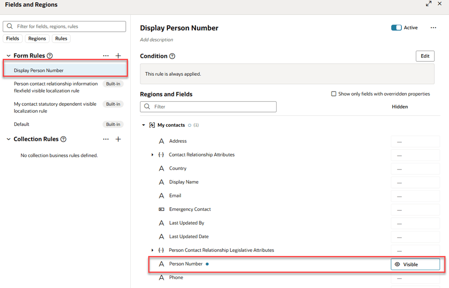This screenshot has height=288, width=449.
Task: Open the Hidden value for Country
Action: click(x=415, y=169)
